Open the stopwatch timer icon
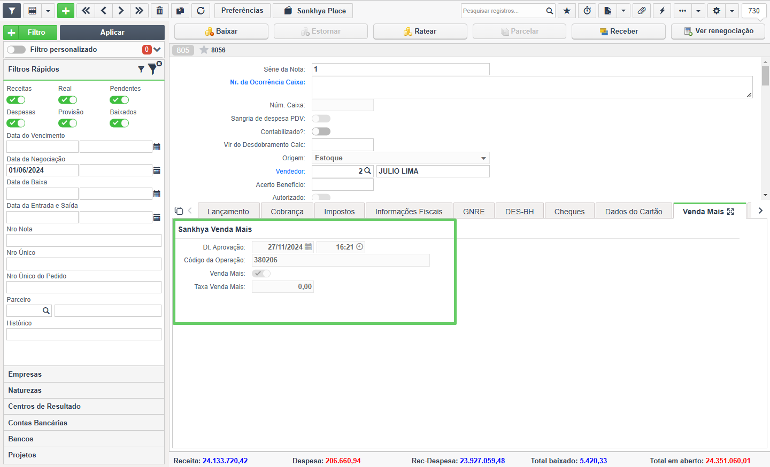Image resolution: width=770 pixels, height=467 pixels. tap(587, 11)
